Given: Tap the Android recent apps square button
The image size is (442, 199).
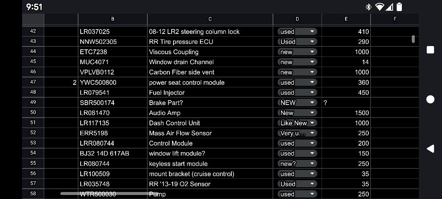Looking at the screenshot, I should [x=430, y=50].
